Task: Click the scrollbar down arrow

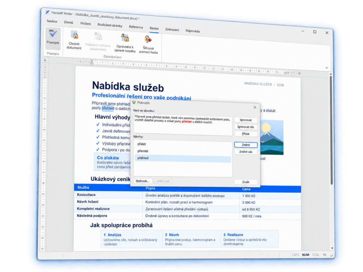Action: pos(332,248)
